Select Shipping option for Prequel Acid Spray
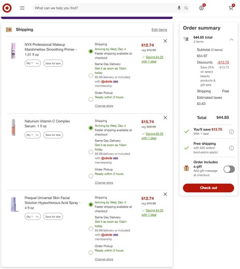Viewport: 240px width, 269px height. 91,204
